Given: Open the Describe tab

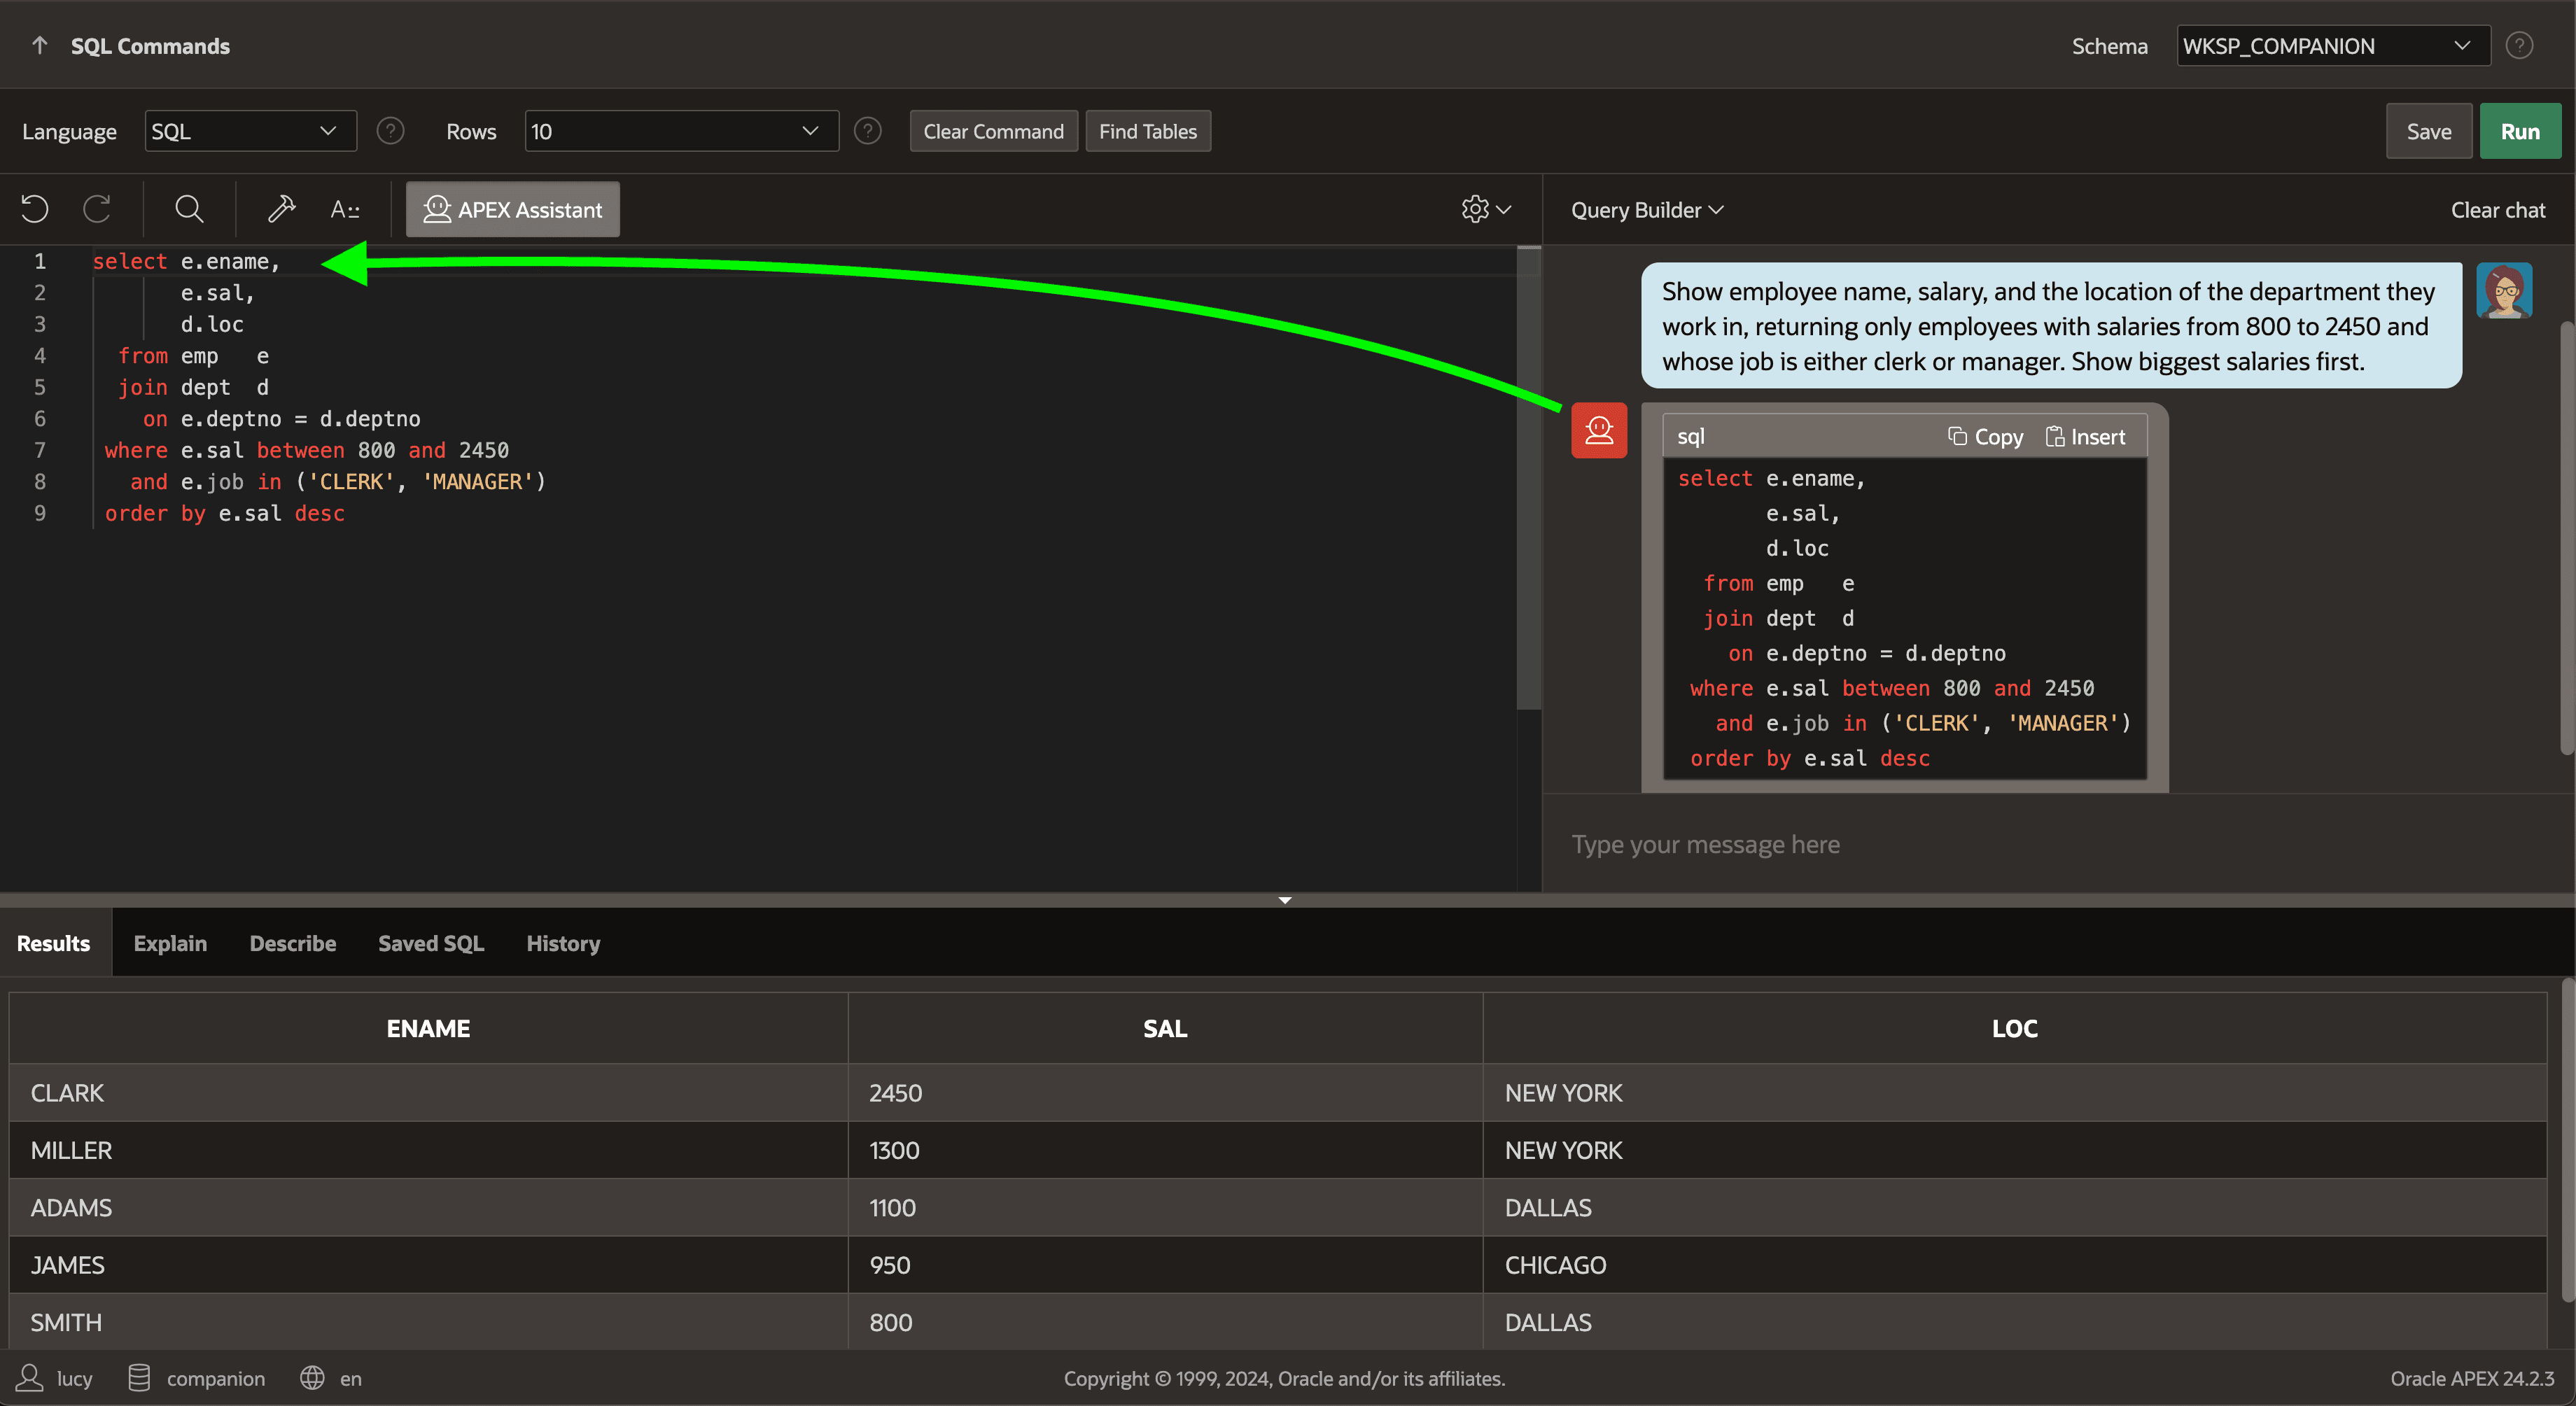Looking at the screenshot, I should tap(293, 943).
